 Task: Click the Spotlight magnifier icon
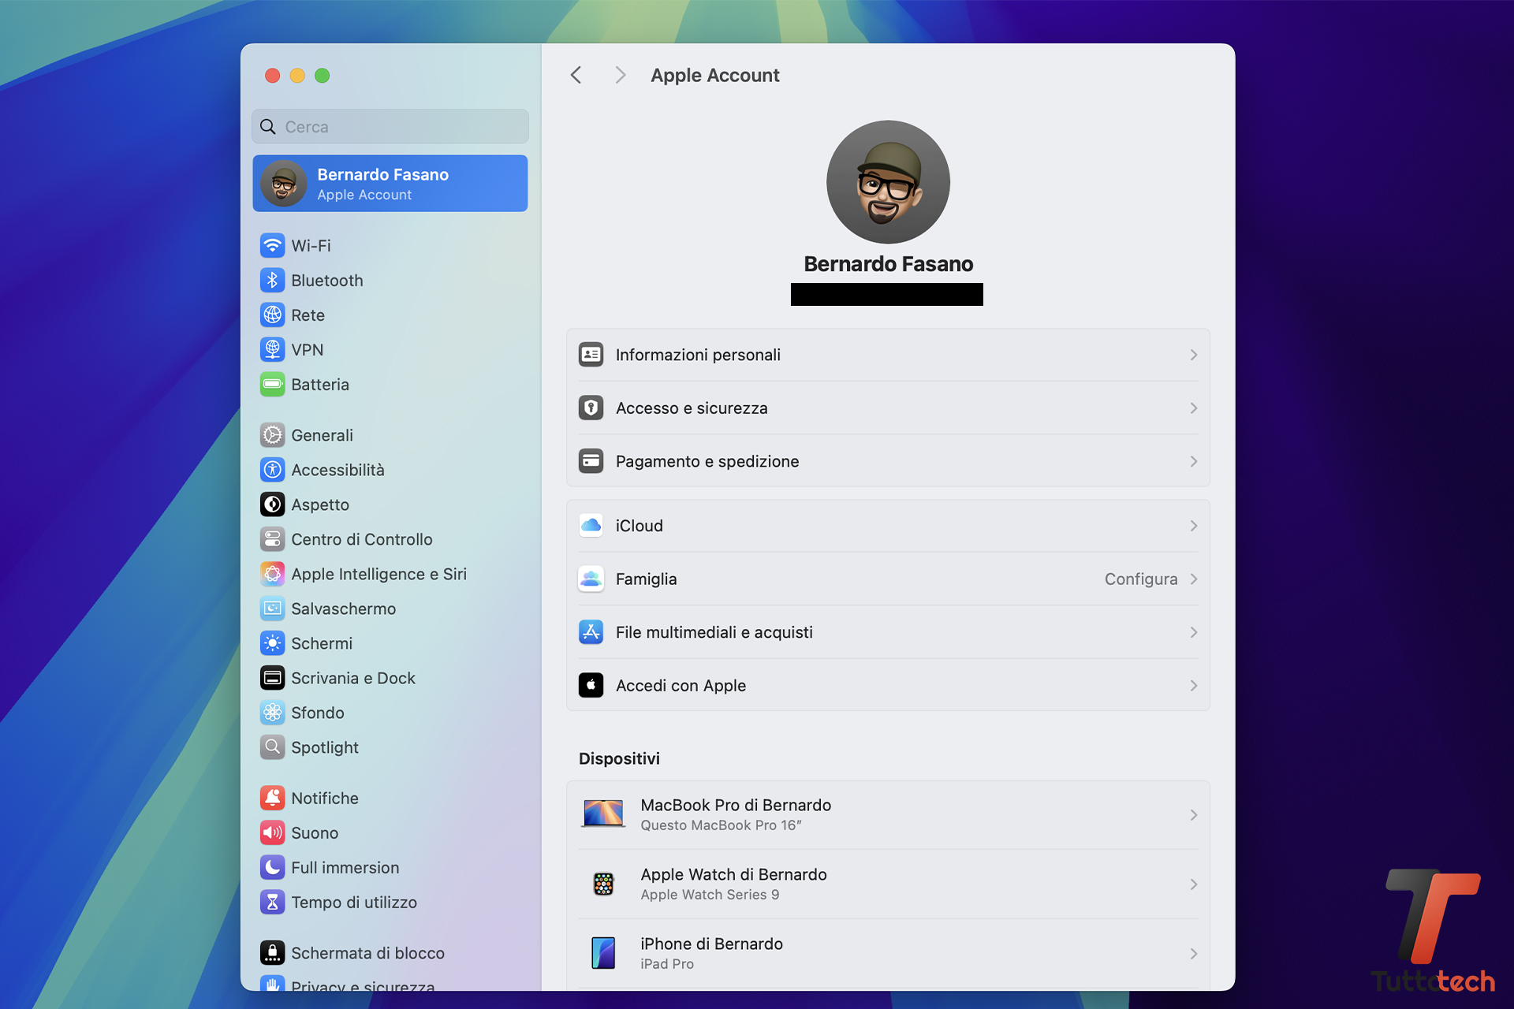272,747
